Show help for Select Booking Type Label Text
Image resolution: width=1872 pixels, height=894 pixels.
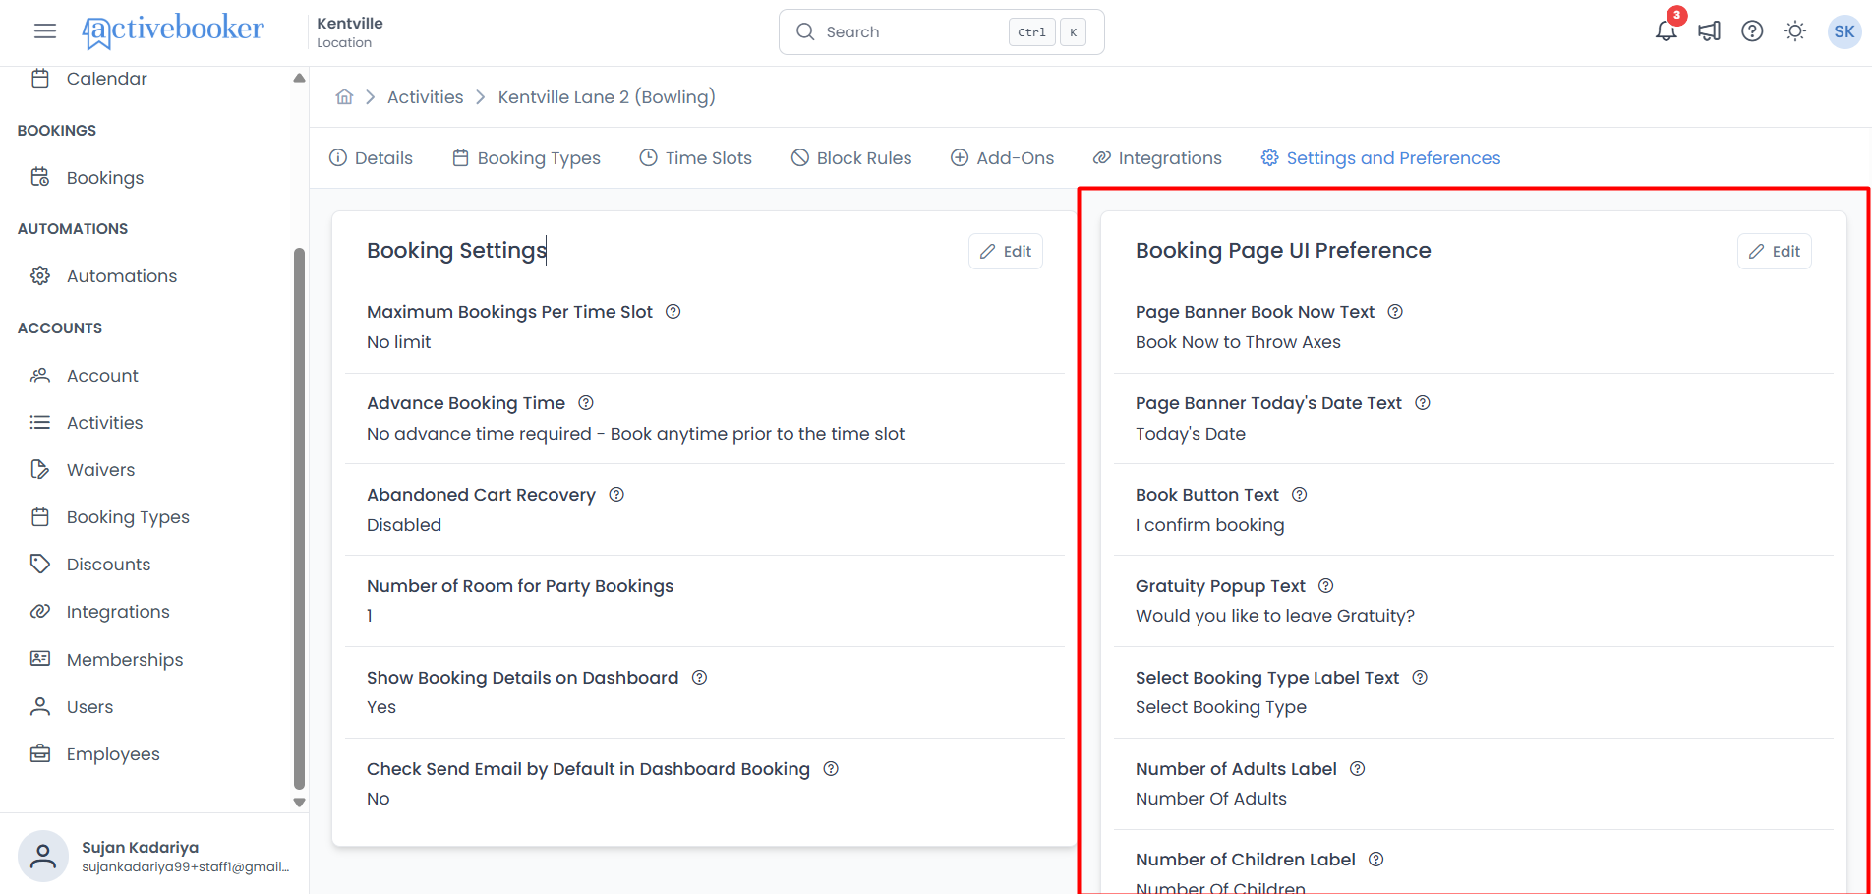pyautogui.click(x=1420, y=678)
